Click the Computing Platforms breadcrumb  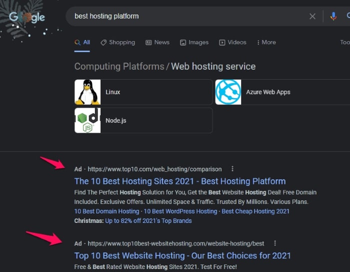click(x=119, y=67)
